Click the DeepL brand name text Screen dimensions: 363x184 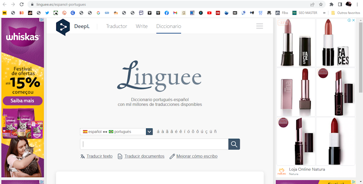pyautogui.click(x=82, y=26)
